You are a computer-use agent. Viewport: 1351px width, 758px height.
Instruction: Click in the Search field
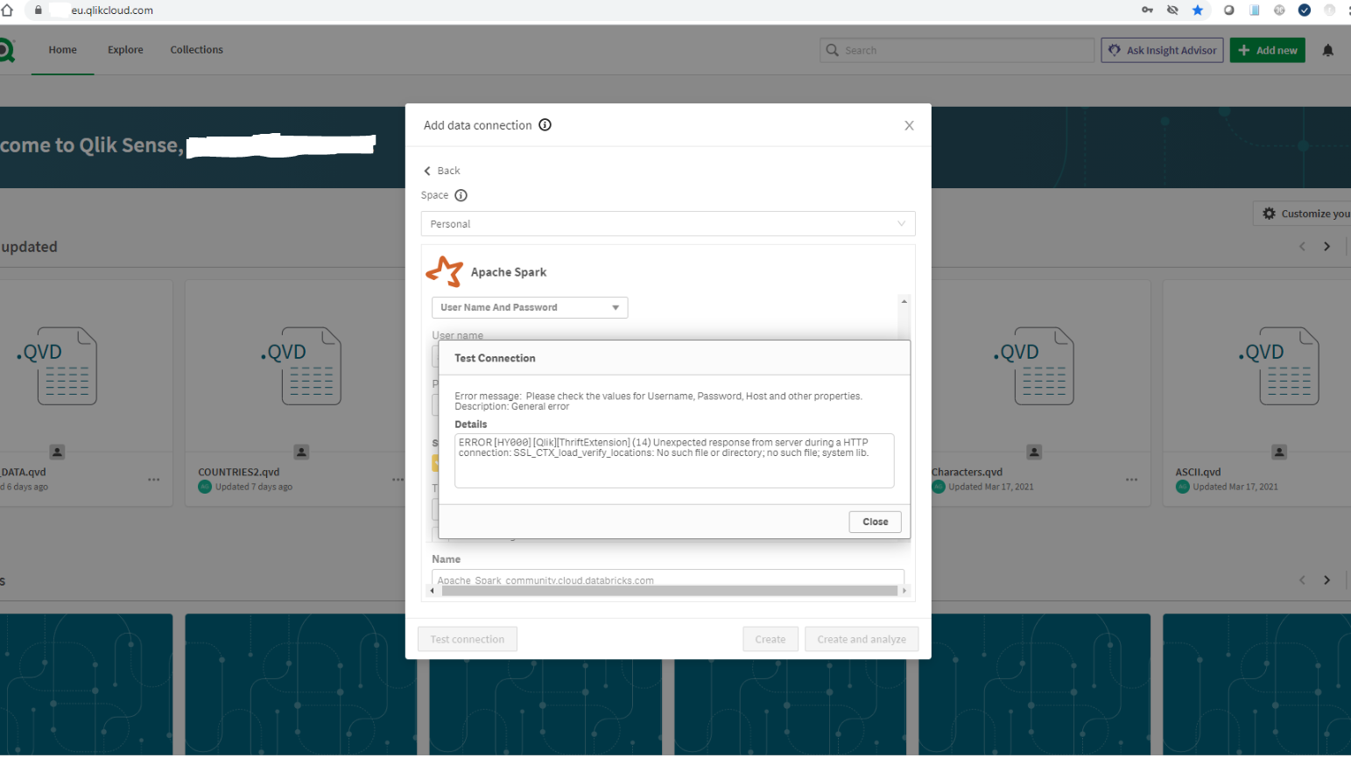(957, 50)
